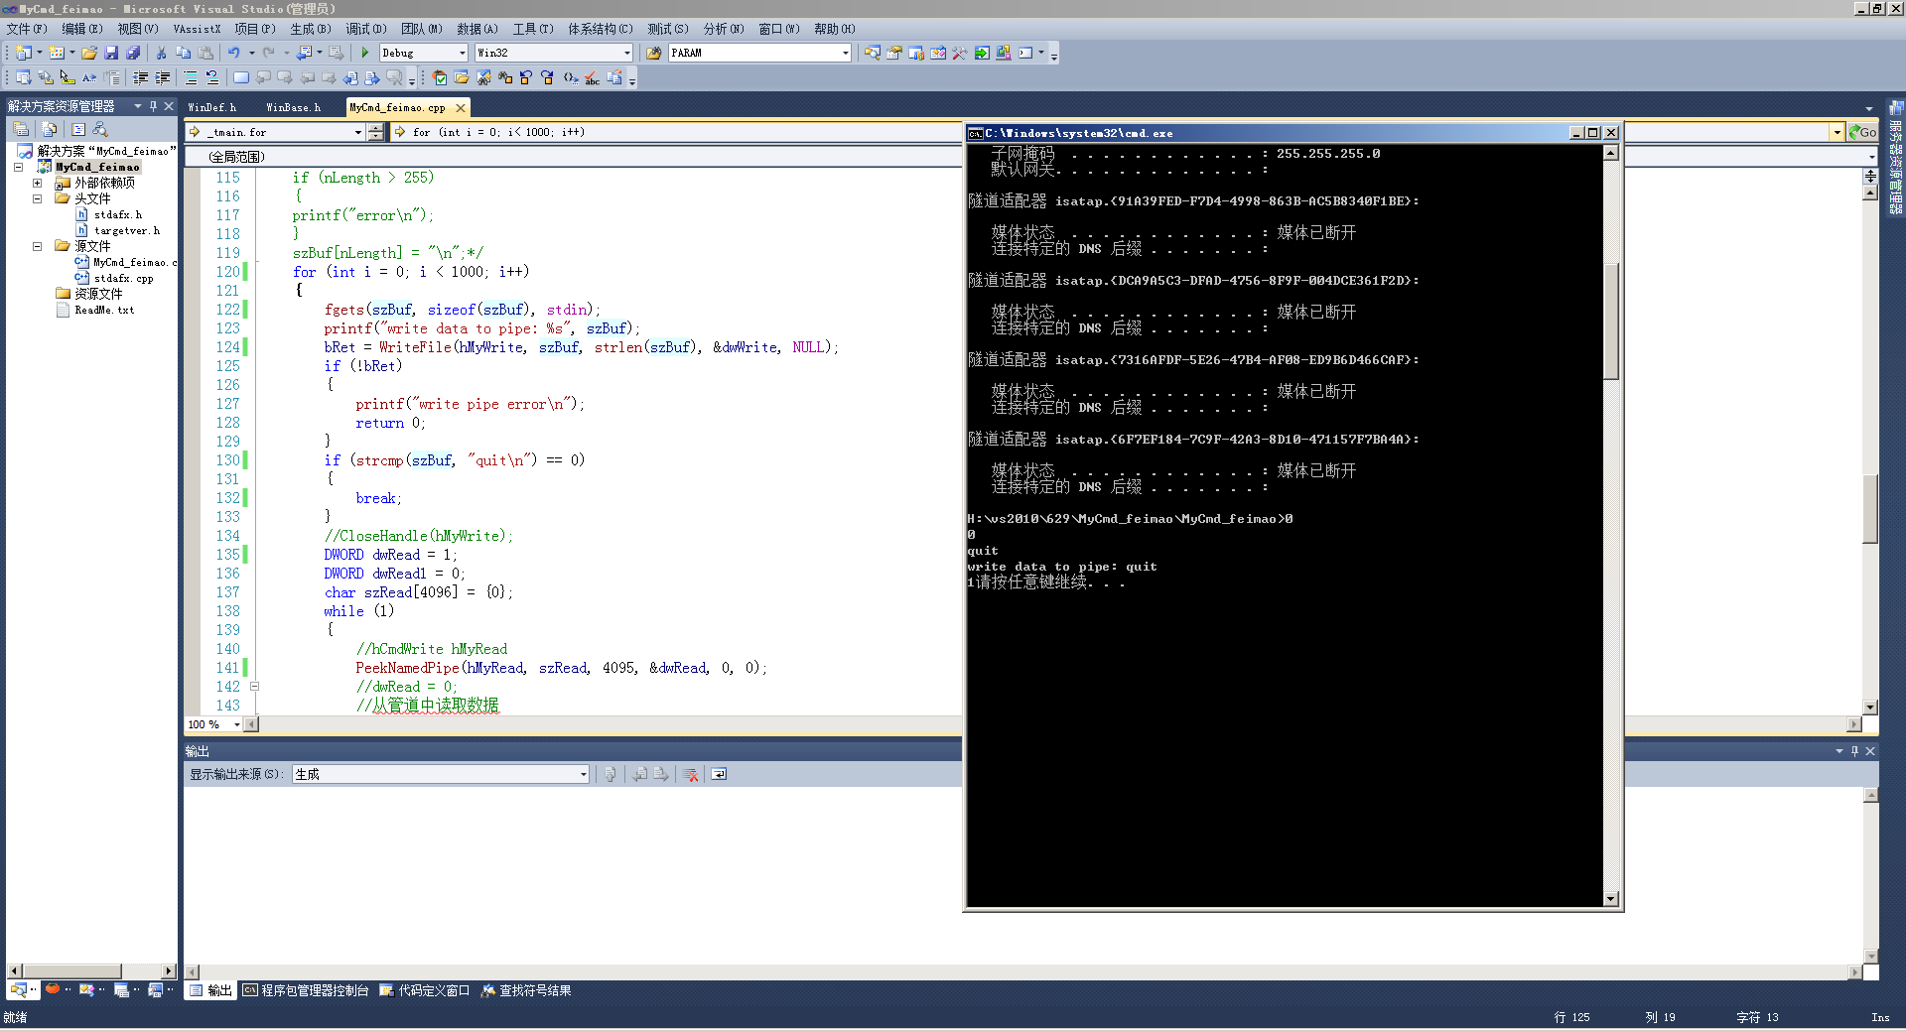Click the VAssistX spell check abc icon
The image size is (1906, 1032).
click(592, 77)
